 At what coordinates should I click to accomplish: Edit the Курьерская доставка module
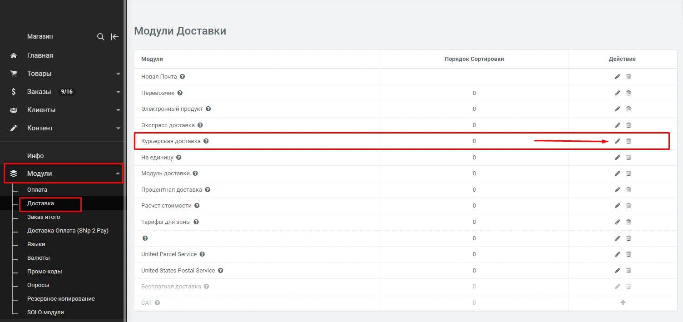coord(617,141)
